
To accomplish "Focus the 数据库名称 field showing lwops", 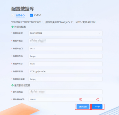I will coord(66,56).
